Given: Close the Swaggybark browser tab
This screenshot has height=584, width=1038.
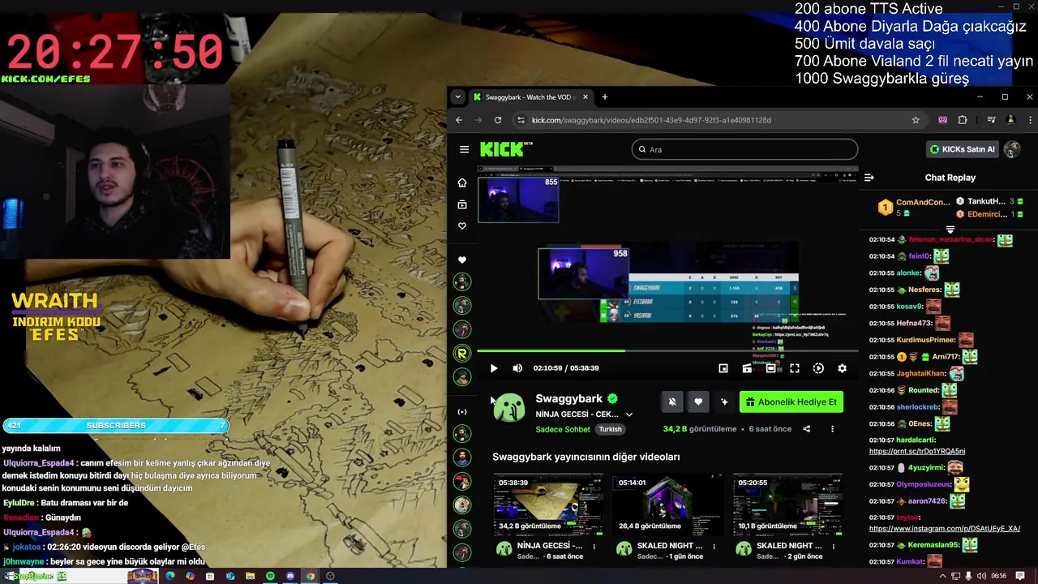Looking at the screenshot, I should (x=585, y=97).
